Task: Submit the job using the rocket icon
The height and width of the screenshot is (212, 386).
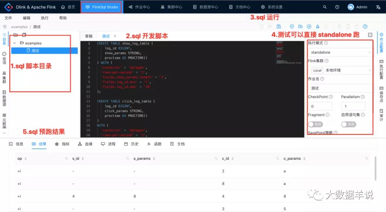Action: tap(317, 26)
